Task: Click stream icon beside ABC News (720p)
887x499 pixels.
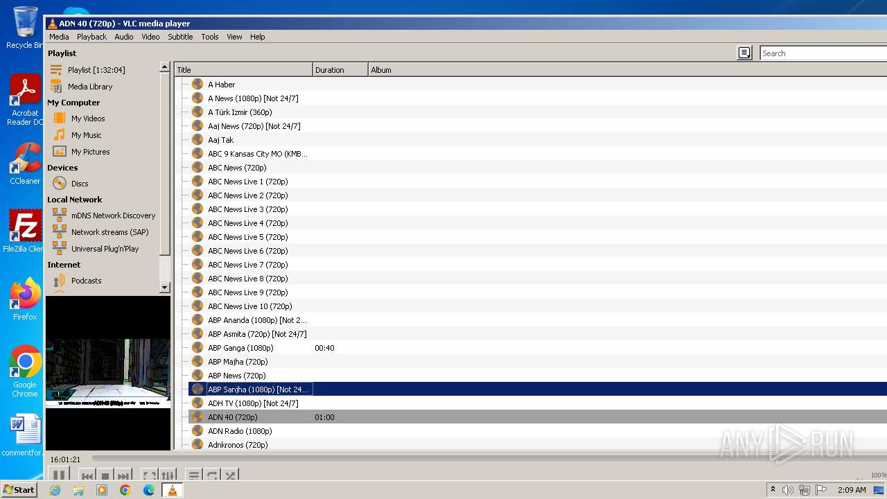Action: click(x=197, y=168)
